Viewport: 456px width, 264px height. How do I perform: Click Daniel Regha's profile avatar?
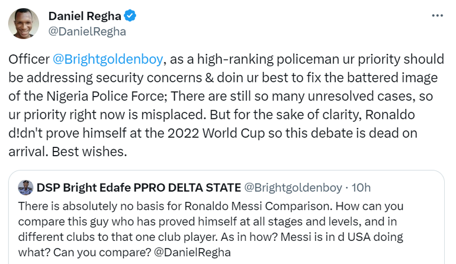(x=24, y=23)
